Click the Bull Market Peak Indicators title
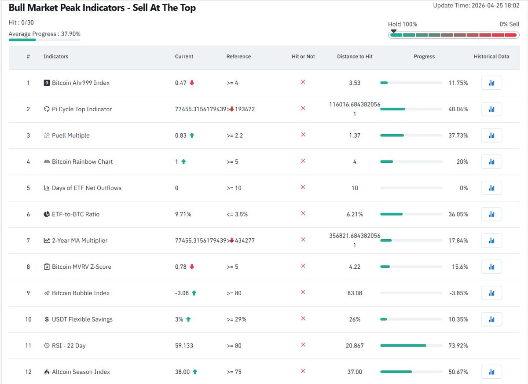 click(102, 7)
